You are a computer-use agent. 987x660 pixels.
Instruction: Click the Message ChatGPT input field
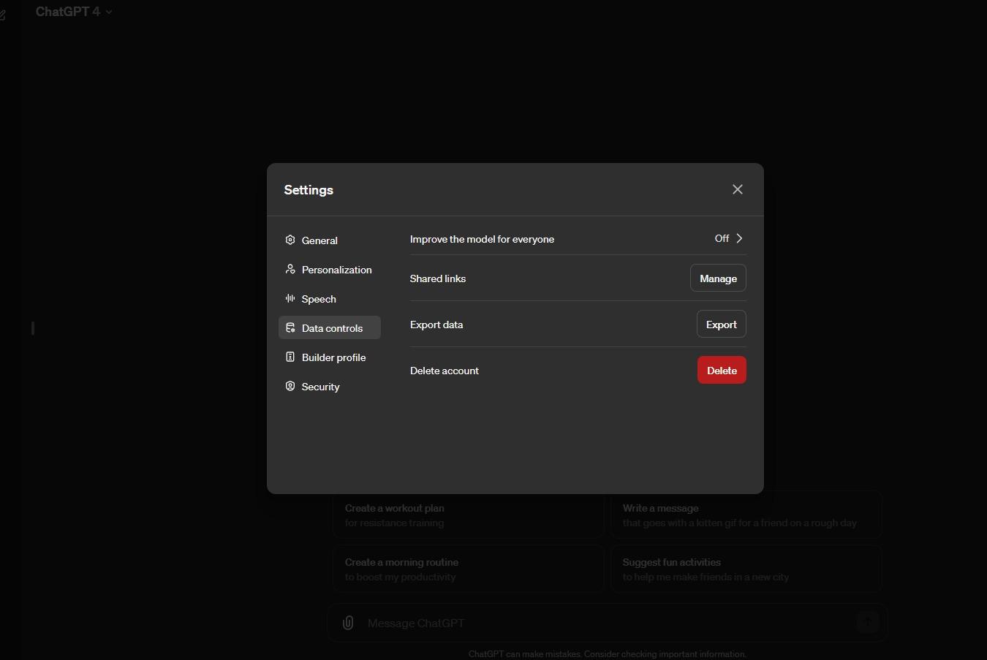click(x=607, y=623)
